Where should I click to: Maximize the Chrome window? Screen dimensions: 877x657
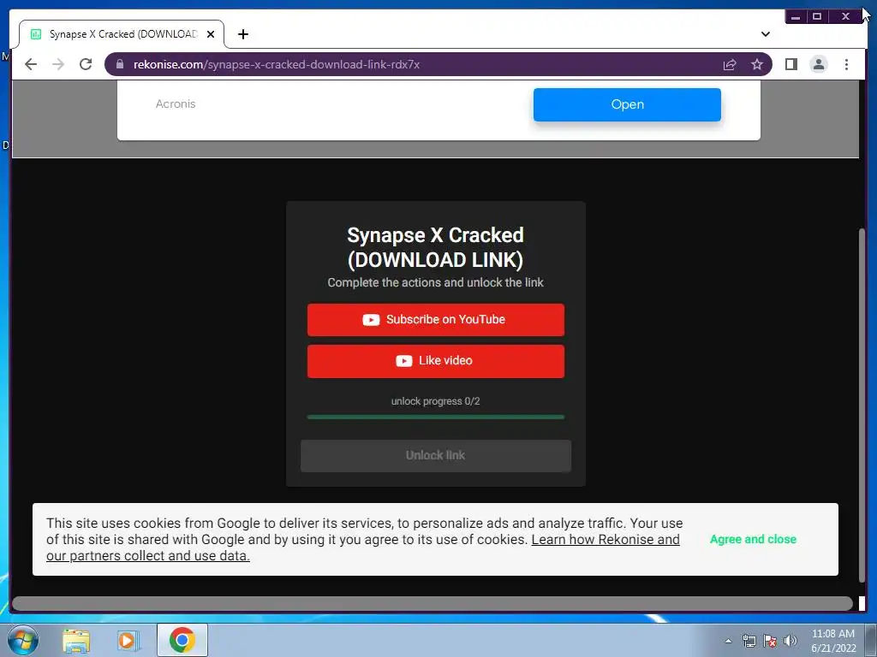point(817,17)
